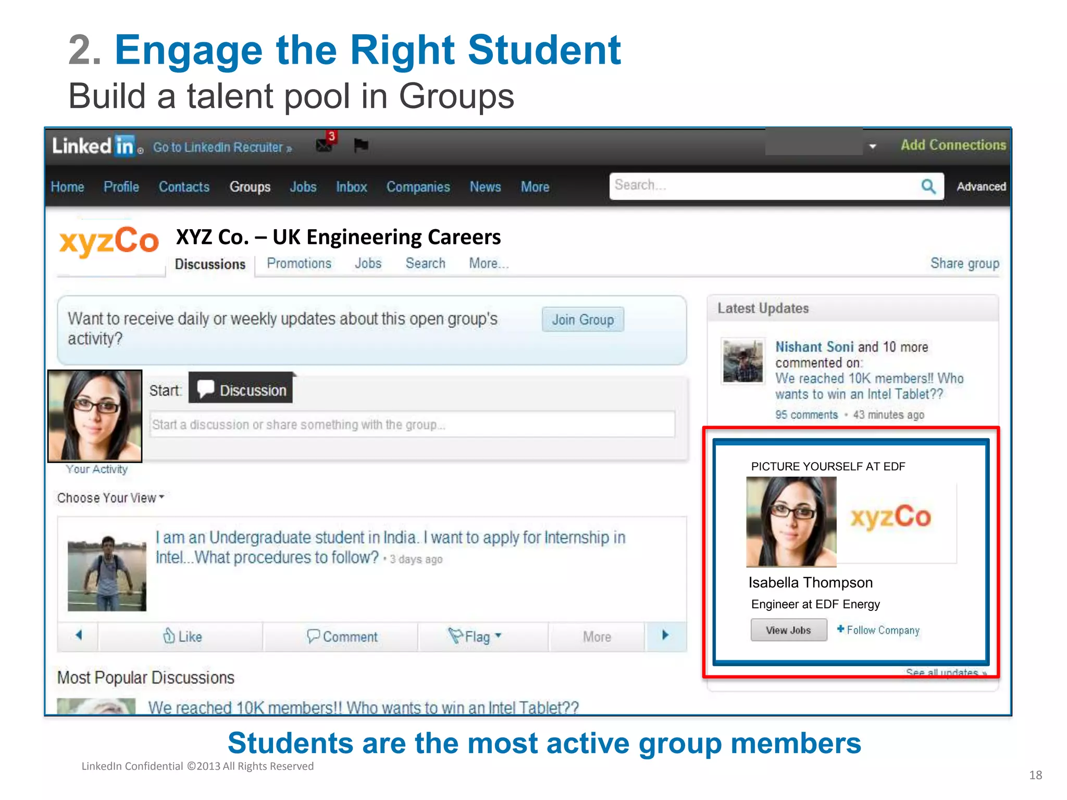The width and height of the screenshot is (1067, 800).
Task: Click the Your Activity link
Action: coord(97,469)
